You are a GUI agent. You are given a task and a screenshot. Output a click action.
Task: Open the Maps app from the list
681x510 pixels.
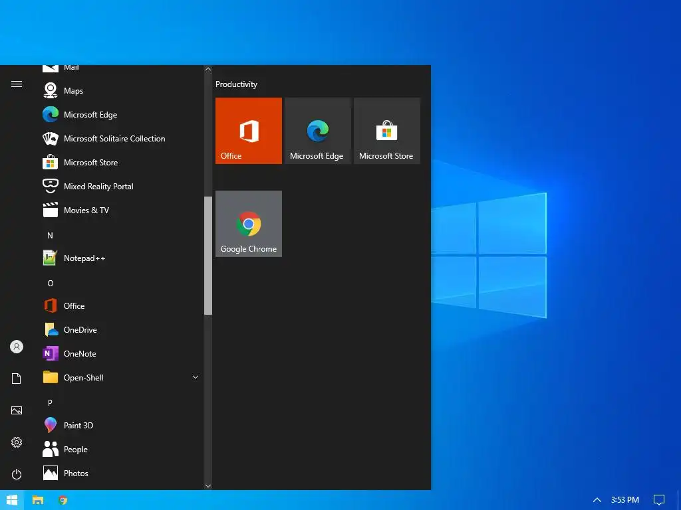pos(122,90)
